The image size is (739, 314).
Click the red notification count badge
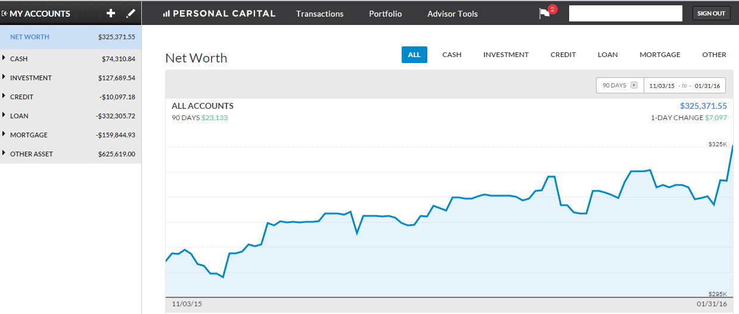[x=552, y=9]
